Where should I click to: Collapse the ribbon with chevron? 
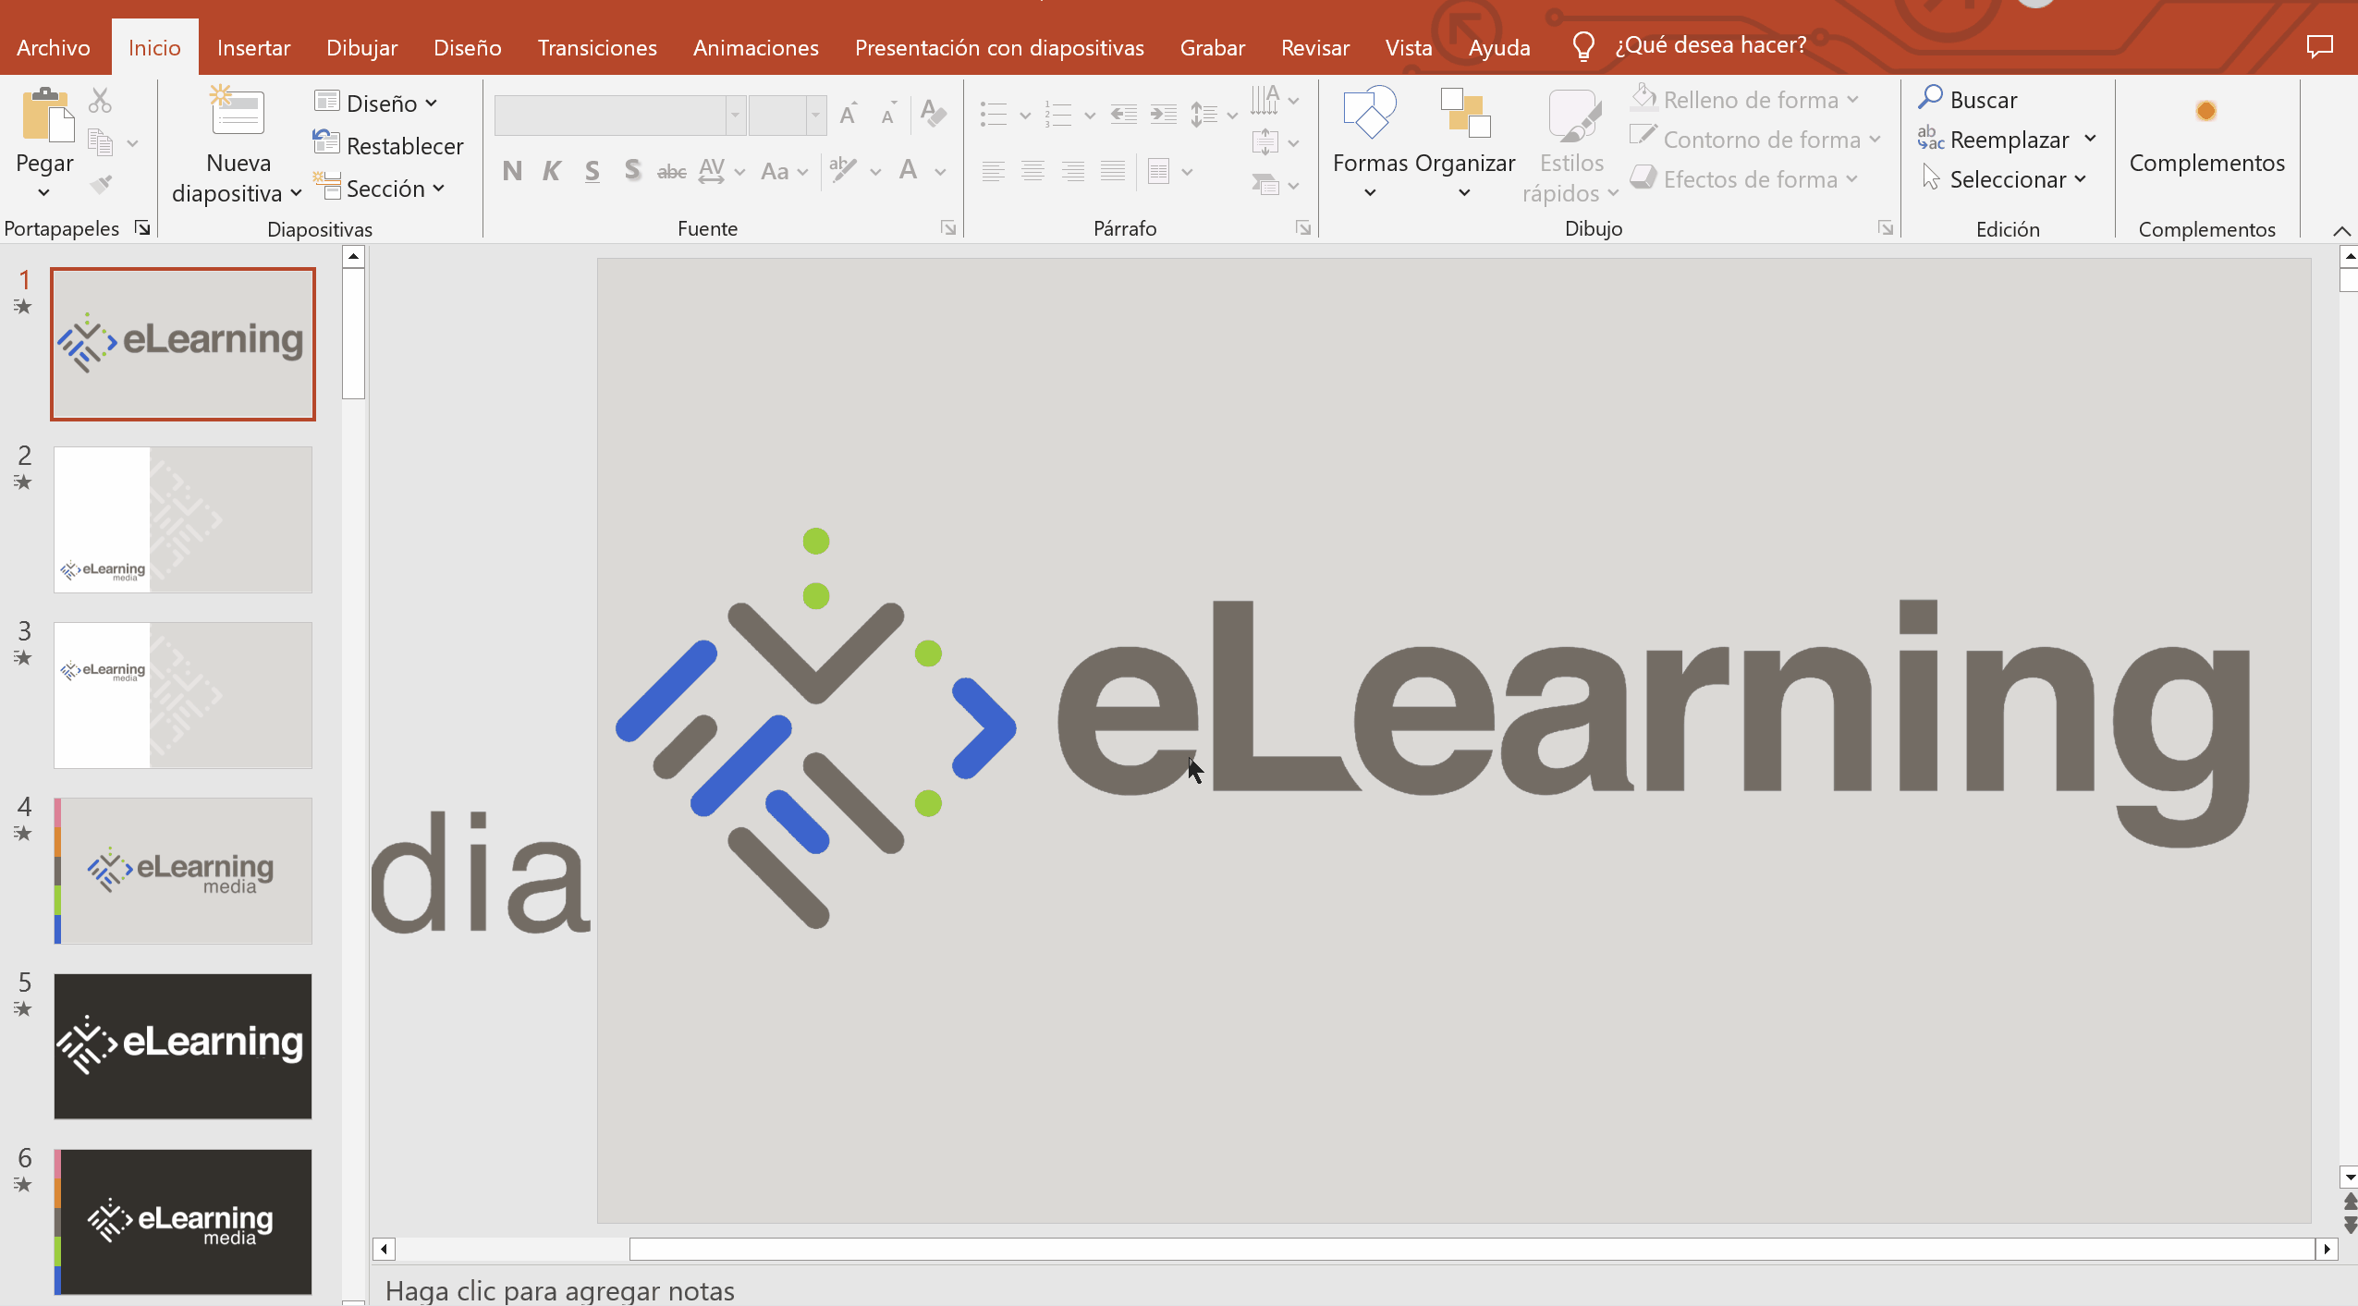[x=2340, y=230]
